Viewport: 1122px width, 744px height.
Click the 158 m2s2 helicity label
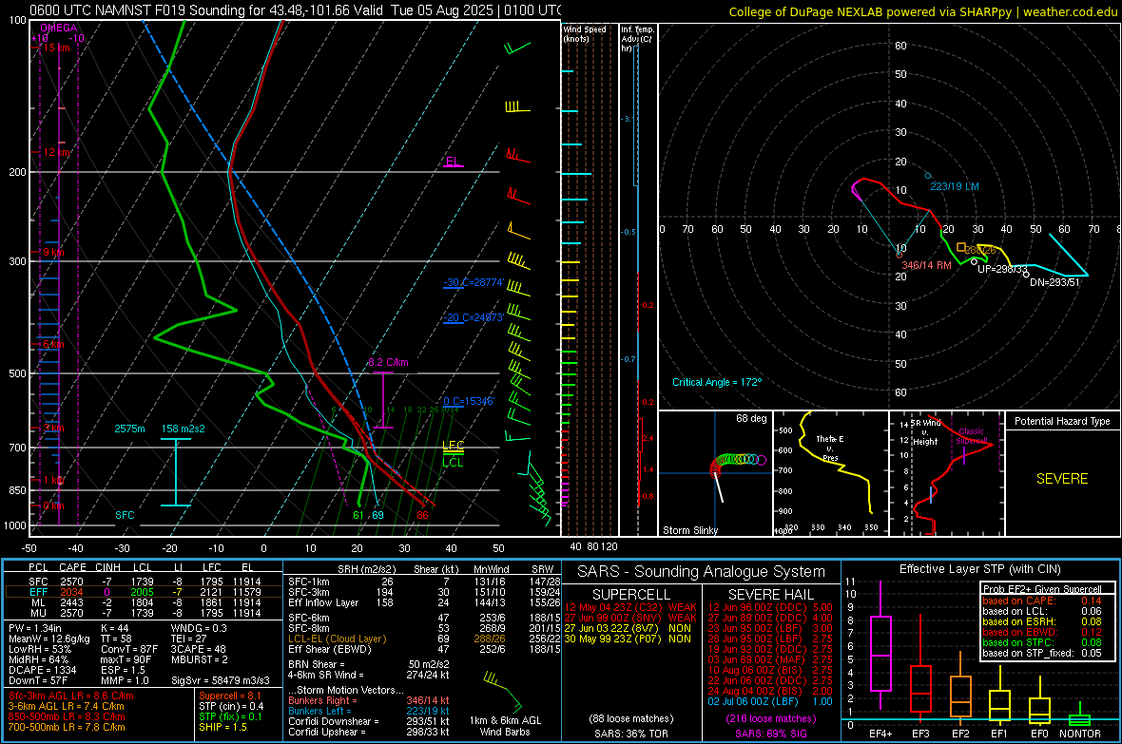point(184,429)
